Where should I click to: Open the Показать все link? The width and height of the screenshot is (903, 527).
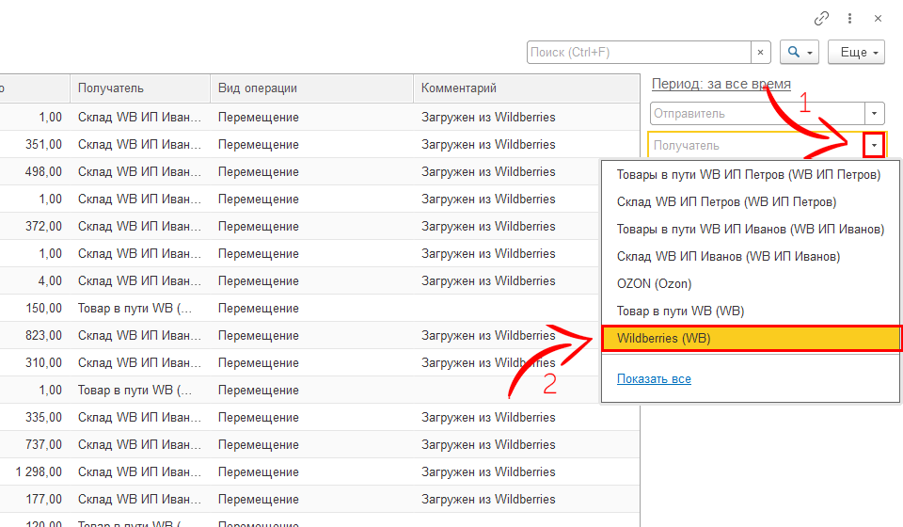click(654, 379)
